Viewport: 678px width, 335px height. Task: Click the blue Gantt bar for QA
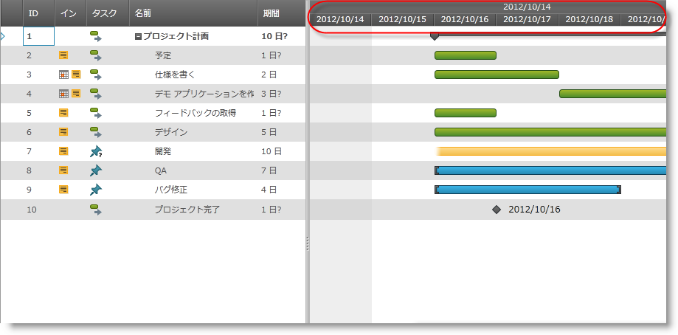[550, 170]
